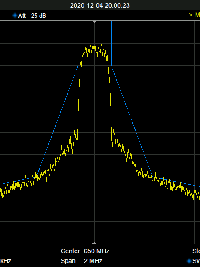Image resolution: width=200 pixels, height=267 pixels.
Task: Click the SW sweep label
Action: point(196,261)
